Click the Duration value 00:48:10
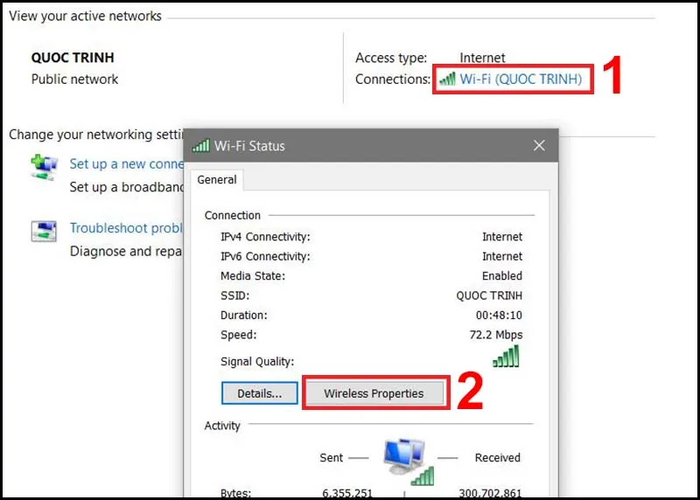 pos(499,315)
